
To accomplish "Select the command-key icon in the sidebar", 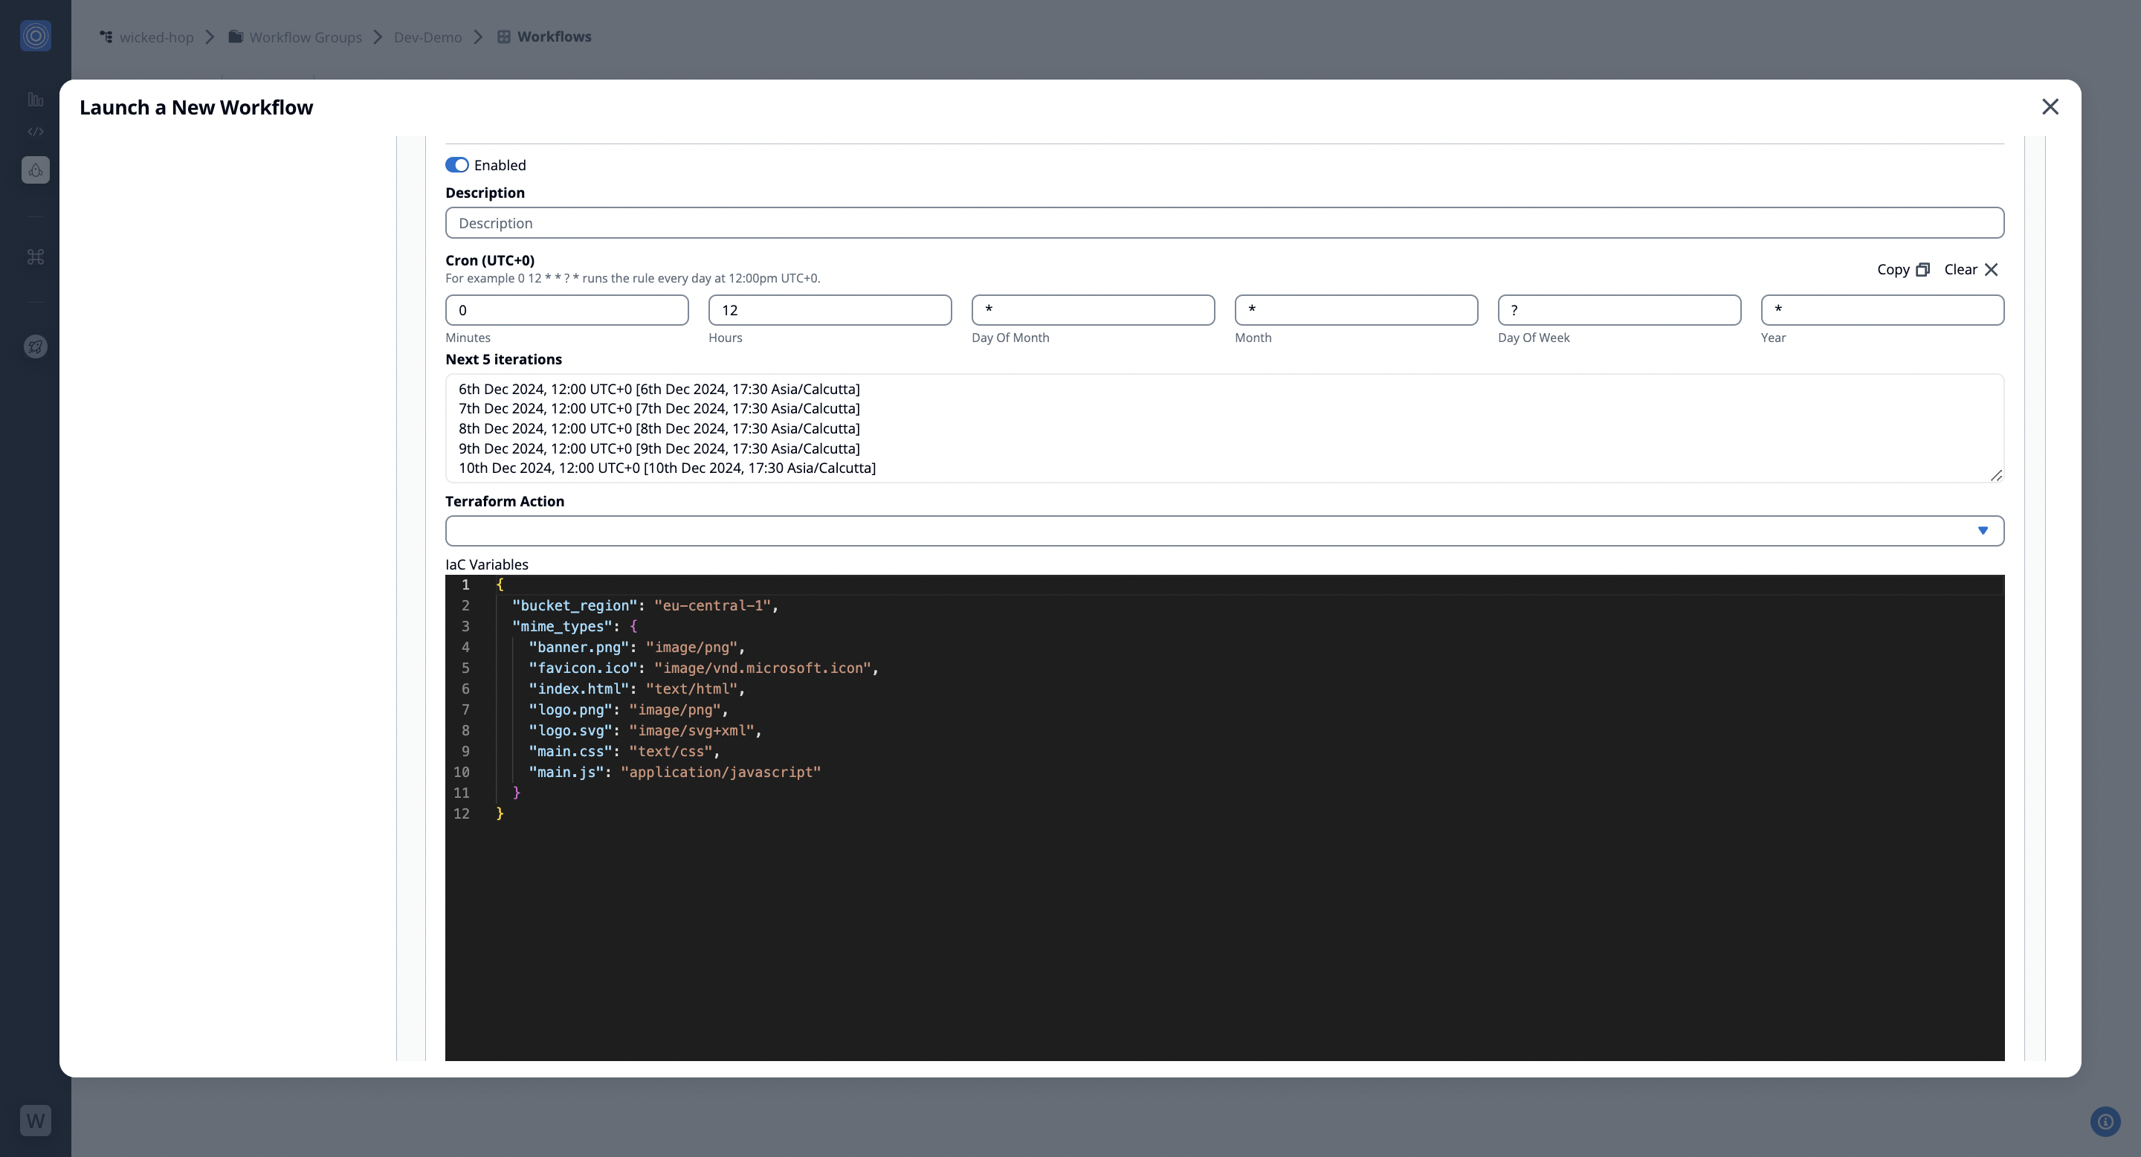I will coord(35,257).
